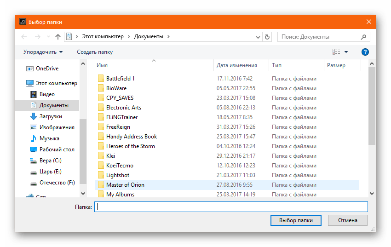The height and width of the screenshot is (247, 391).
Task: Select drive 'Вера (C:)'
Action: click(x=51, y=160)
